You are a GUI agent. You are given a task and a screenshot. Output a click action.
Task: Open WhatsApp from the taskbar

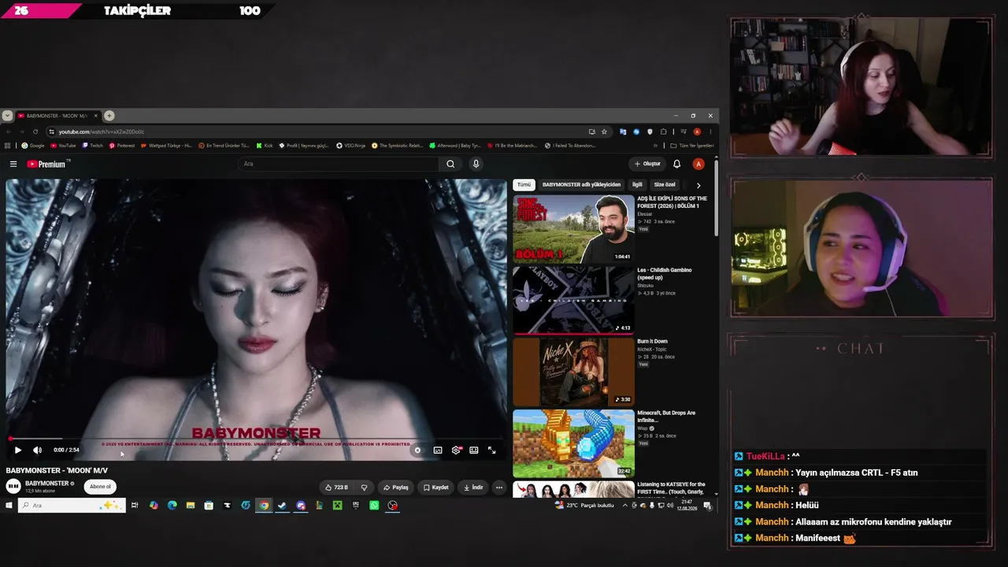pyautogui.click(x=374, y=506)
